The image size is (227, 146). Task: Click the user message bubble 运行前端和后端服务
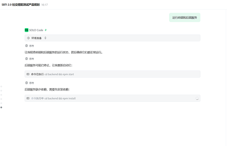[184, 18]
